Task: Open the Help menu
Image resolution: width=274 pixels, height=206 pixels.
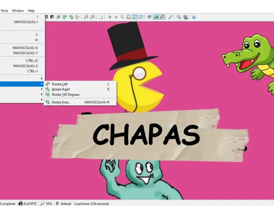Action: 31,11
